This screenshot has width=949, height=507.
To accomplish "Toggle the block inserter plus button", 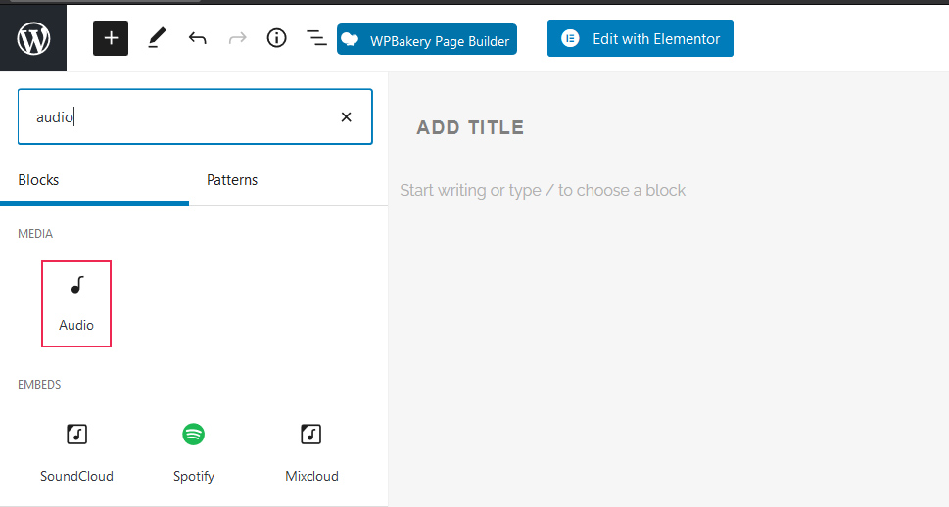I will click(x=111, y=38).
